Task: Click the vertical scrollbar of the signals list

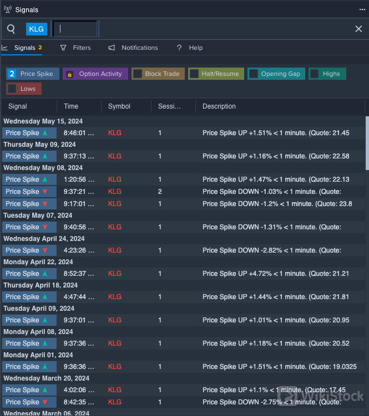Action: [x=367, y=143]
